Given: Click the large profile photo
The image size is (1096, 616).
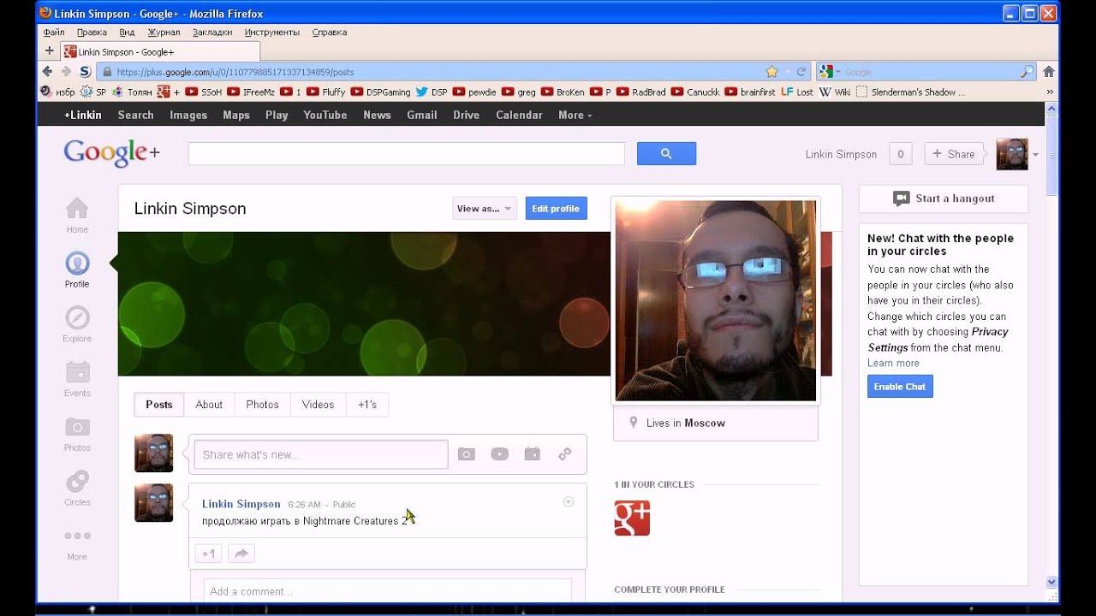Looking at the screenshot, I should tap(716, 300).
